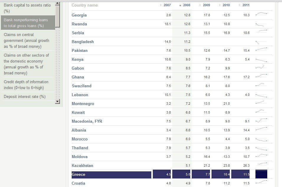
Task: Click Rwanda's 2007 value 18.1
Action: (x=168, y=24)
